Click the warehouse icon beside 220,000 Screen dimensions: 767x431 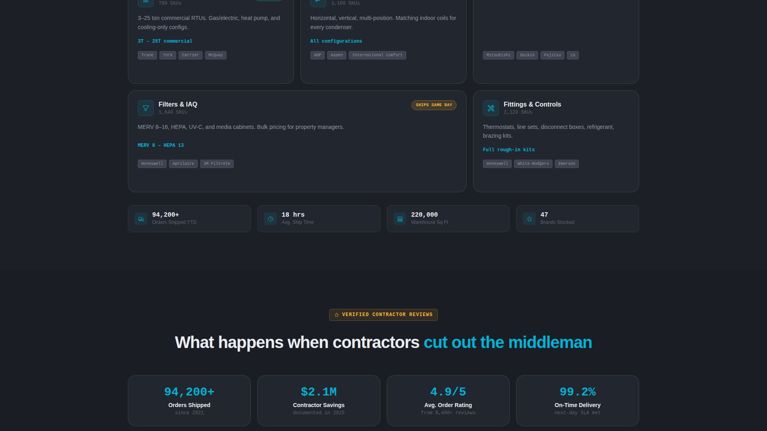tap(400, 219)
